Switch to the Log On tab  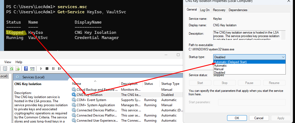[x=205, y=10]
